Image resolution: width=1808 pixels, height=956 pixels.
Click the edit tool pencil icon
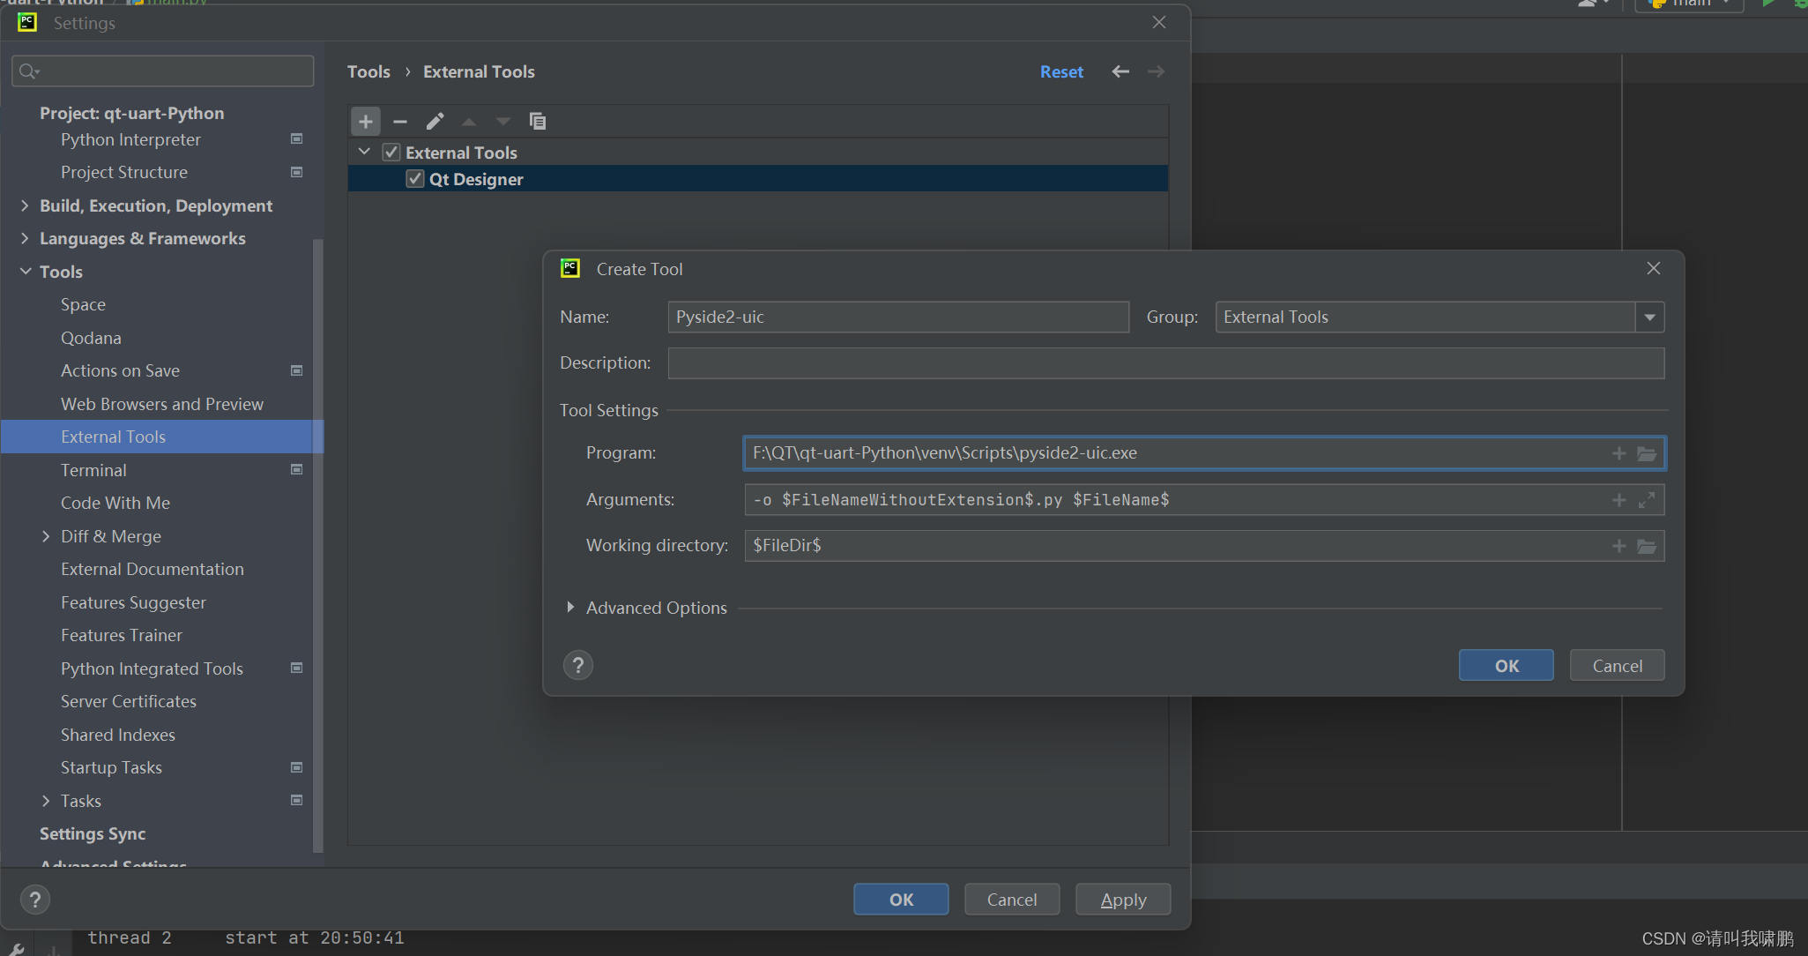pyautogui.click(x=435, y=122)
